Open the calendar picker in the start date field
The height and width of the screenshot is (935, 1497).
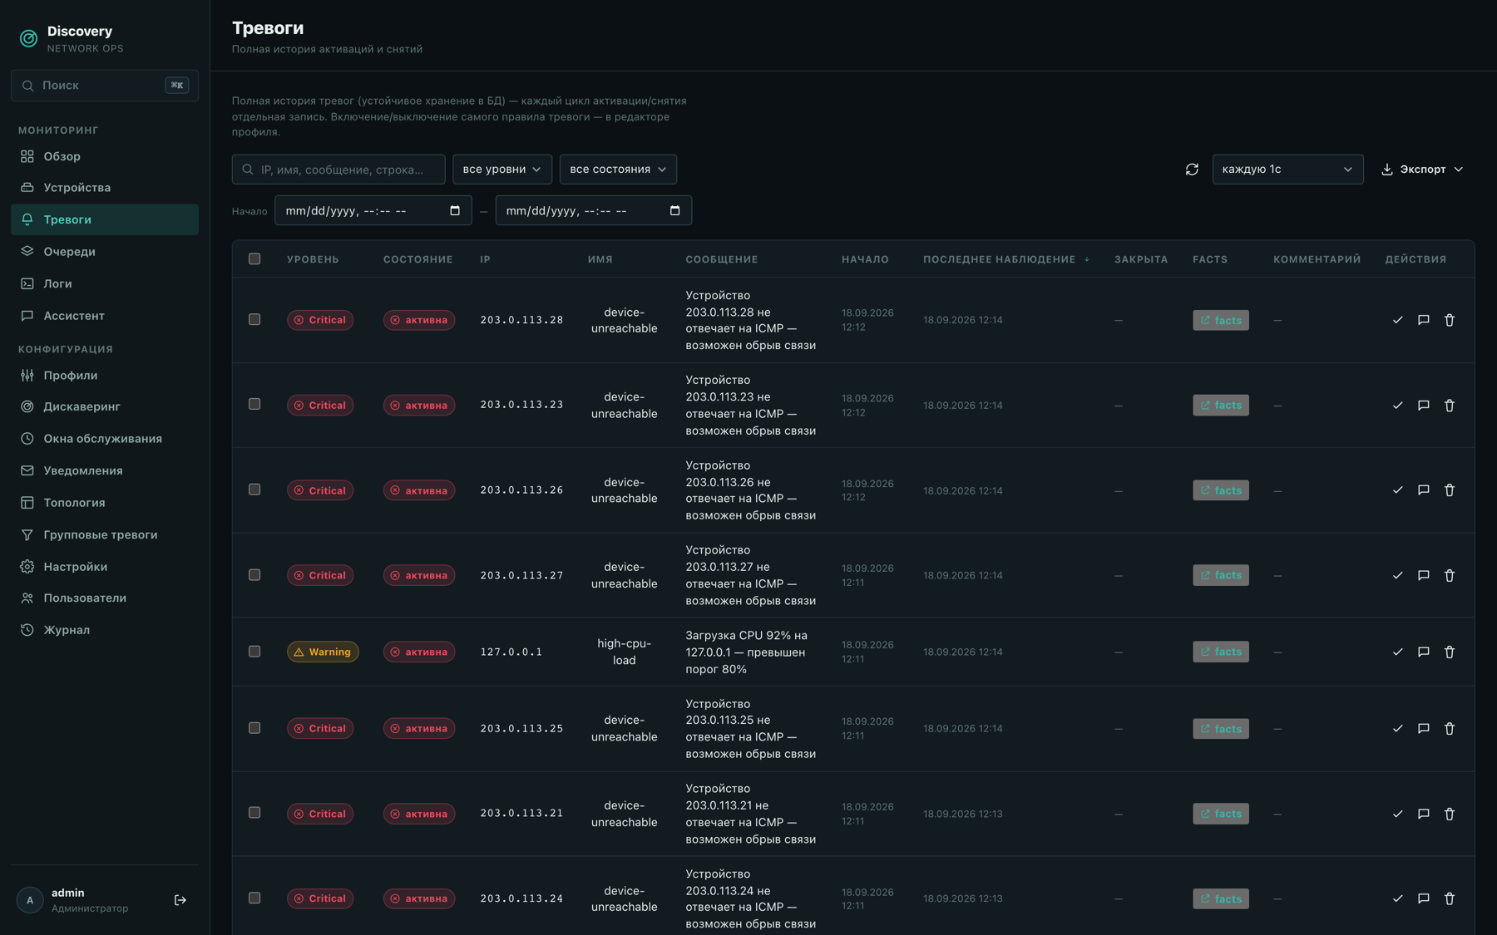(x=455, y=210)
